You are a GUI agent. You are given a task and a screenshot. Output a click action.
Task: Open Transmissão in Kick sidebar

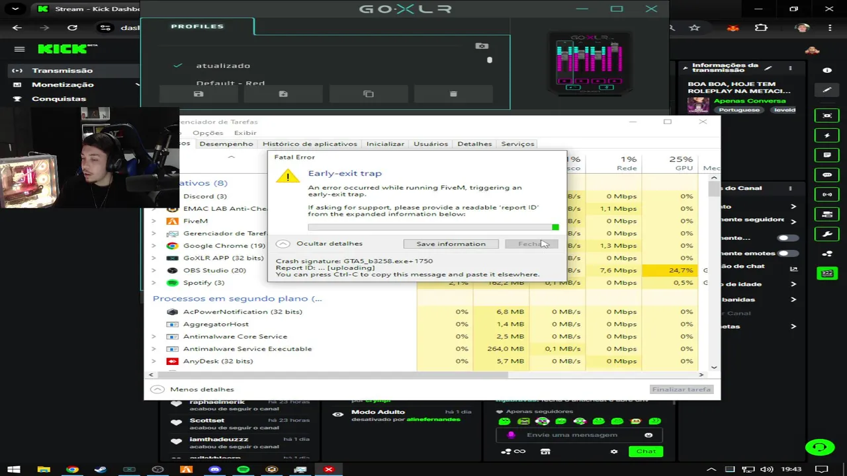pyautogui.click(x=62, y=71)
